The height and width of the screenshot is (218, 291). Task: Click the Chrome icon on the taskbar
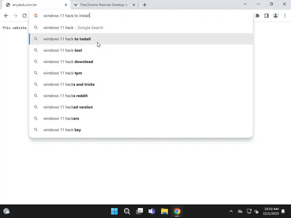click(x=177, y=211)
